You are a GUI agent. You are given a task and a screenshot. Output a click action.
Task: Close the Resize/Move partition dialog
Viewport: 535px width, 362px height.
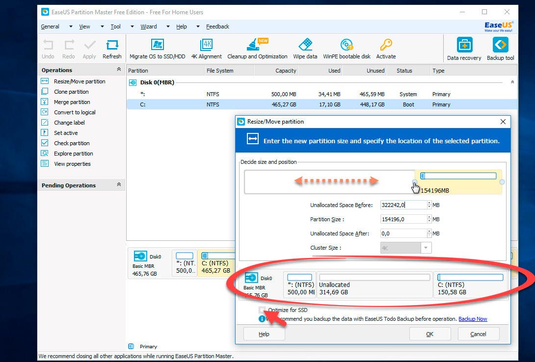503,122
